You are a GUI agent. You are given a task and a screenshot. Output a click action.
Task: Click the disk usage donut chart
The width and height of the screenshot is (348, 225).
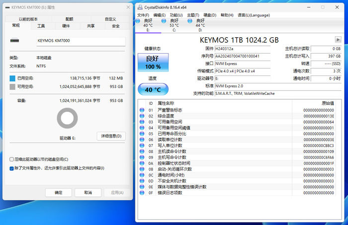pyautogui.click(x=67, y=118)
